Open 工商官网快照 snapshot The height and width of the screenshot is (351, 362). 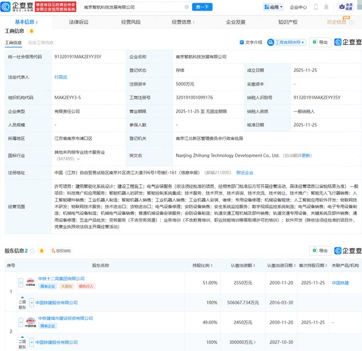[x=286, y=42]
